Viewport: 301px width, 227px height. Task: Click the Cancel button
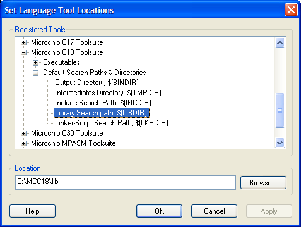tap(214, 211)
